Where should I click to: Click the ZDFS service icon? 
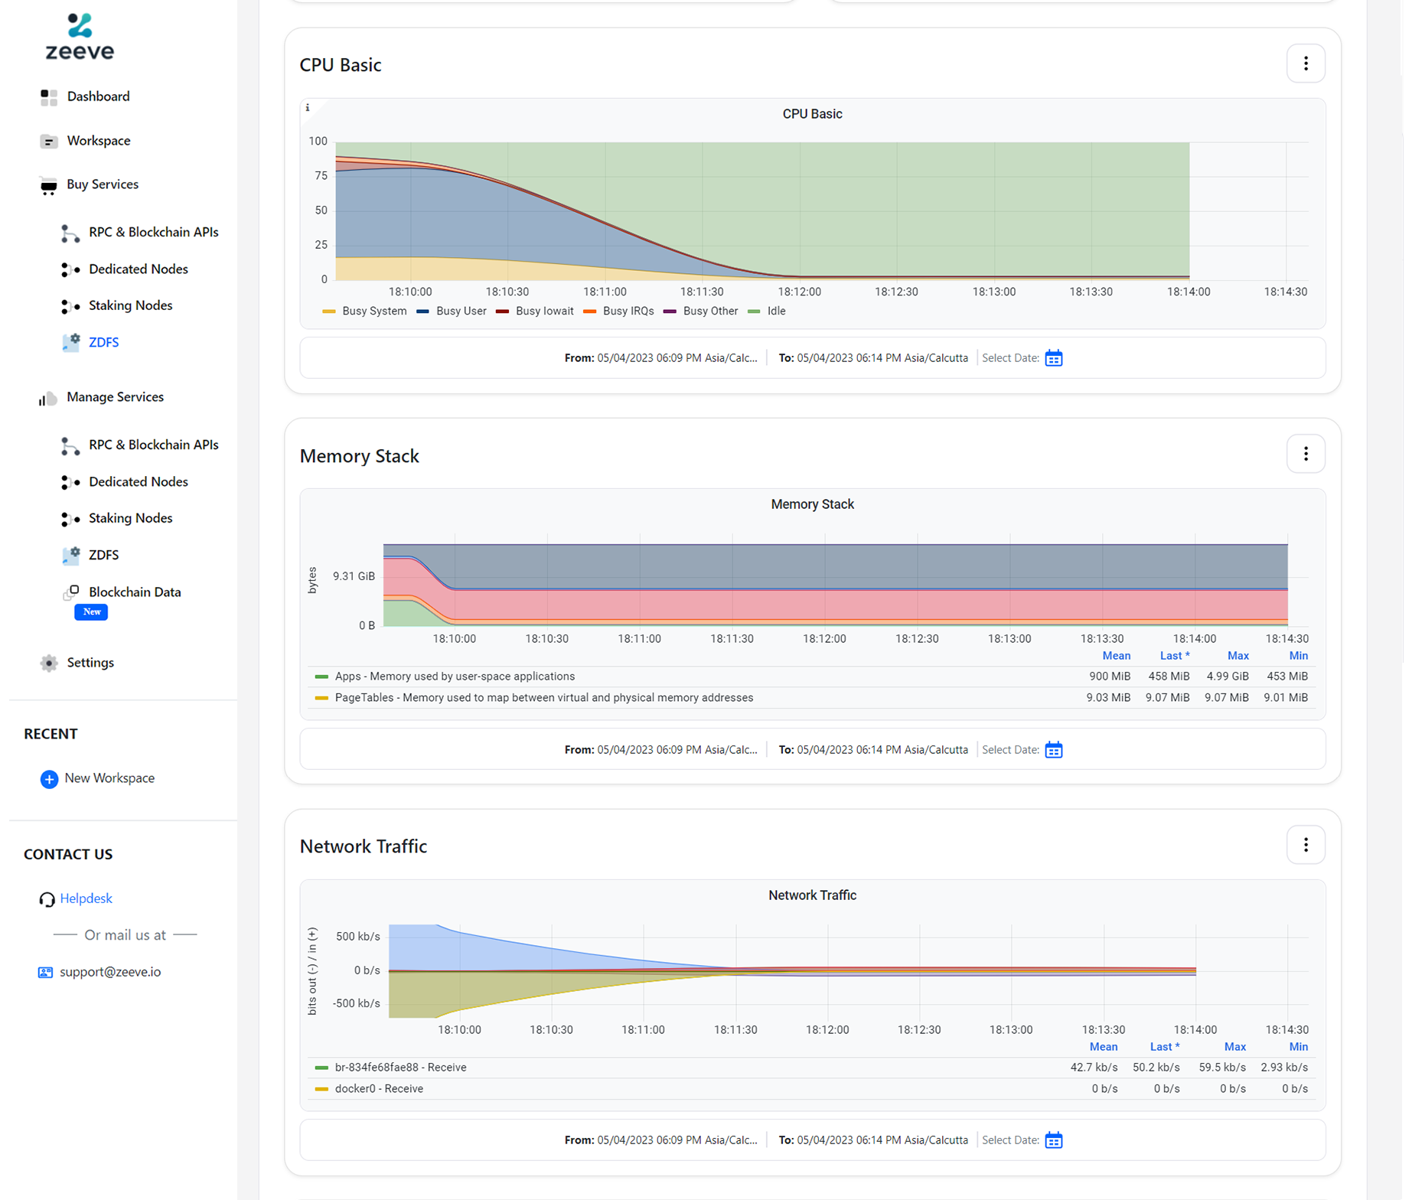click(70, 342)
